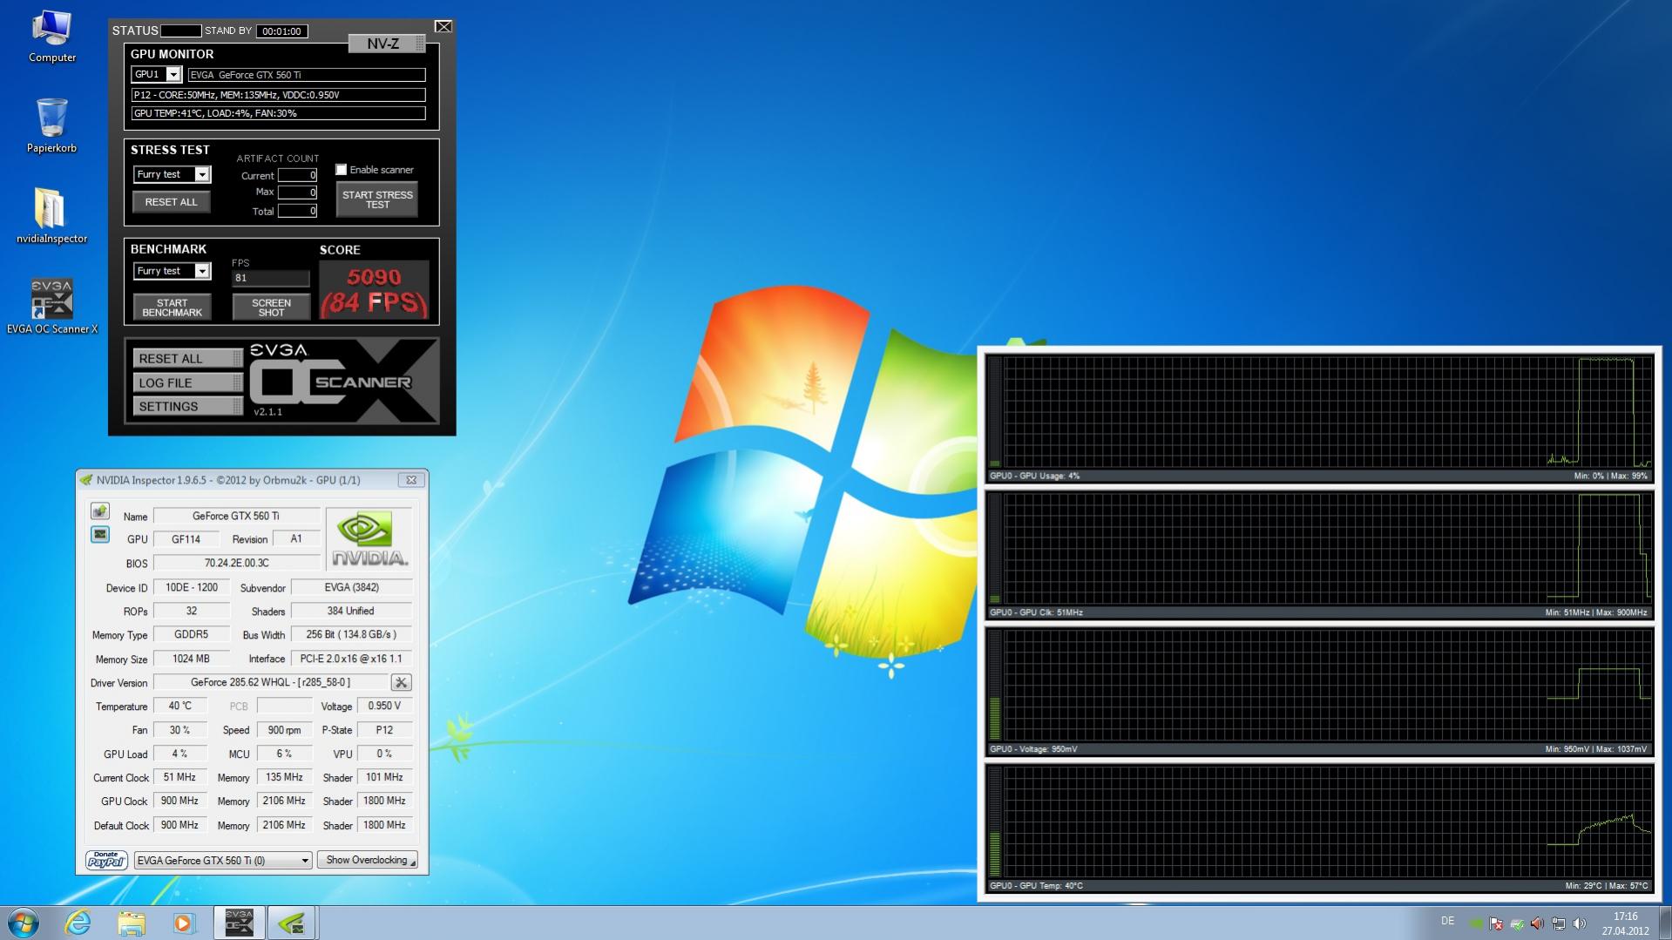Close the EVGA OC Scanner X window
1672x940 pixels.
(443, 27)
